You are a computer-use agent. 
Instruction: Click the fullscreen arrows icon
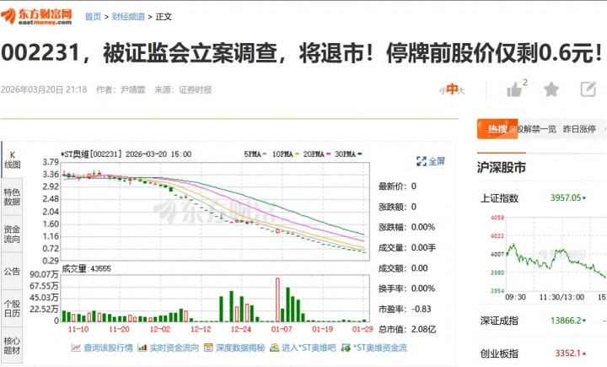(422, 161)
